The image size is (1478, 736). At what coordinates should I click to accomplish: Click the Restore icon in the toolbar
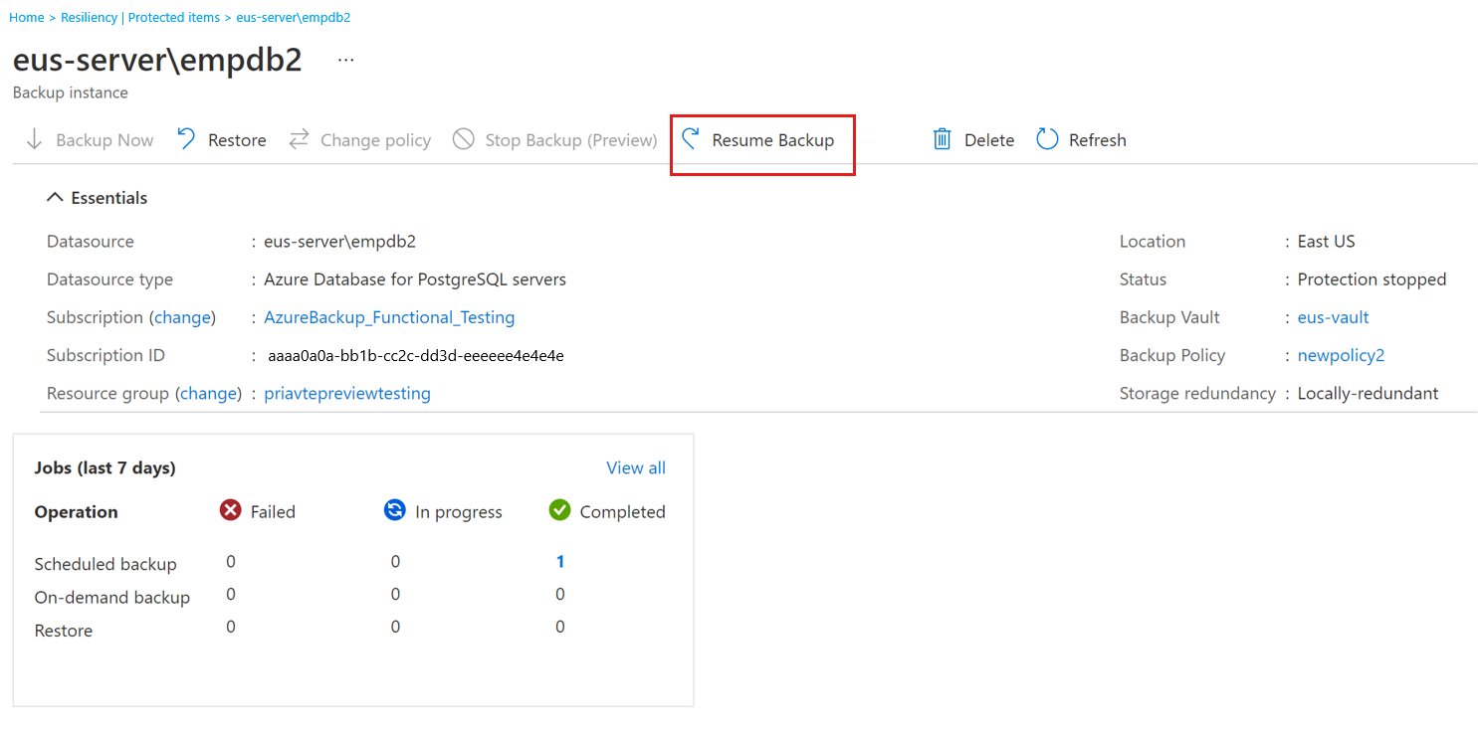[186, 139]
